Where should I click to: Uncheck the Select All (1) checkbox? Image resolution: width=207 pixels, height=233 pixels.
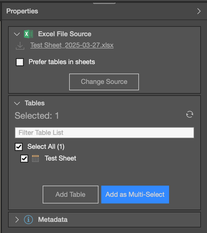click(19, 147)
